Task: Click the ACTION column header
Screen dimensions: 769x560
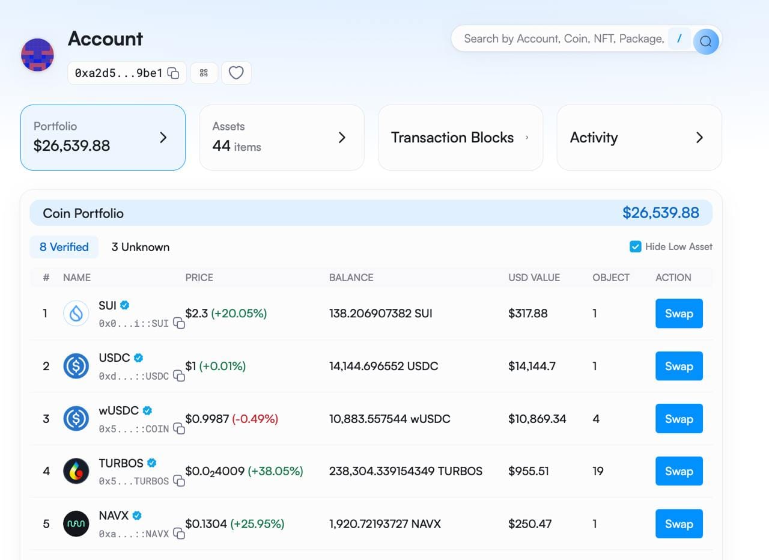Action: tap(673, 278)
